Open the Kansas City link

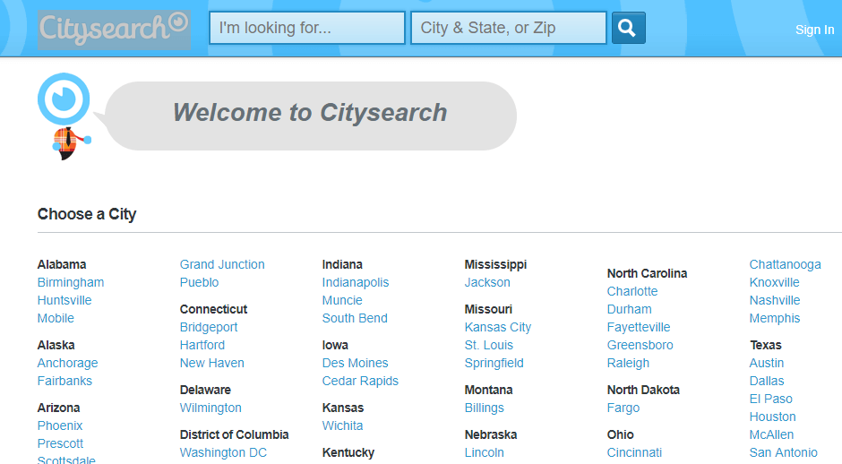pos(498,327)
